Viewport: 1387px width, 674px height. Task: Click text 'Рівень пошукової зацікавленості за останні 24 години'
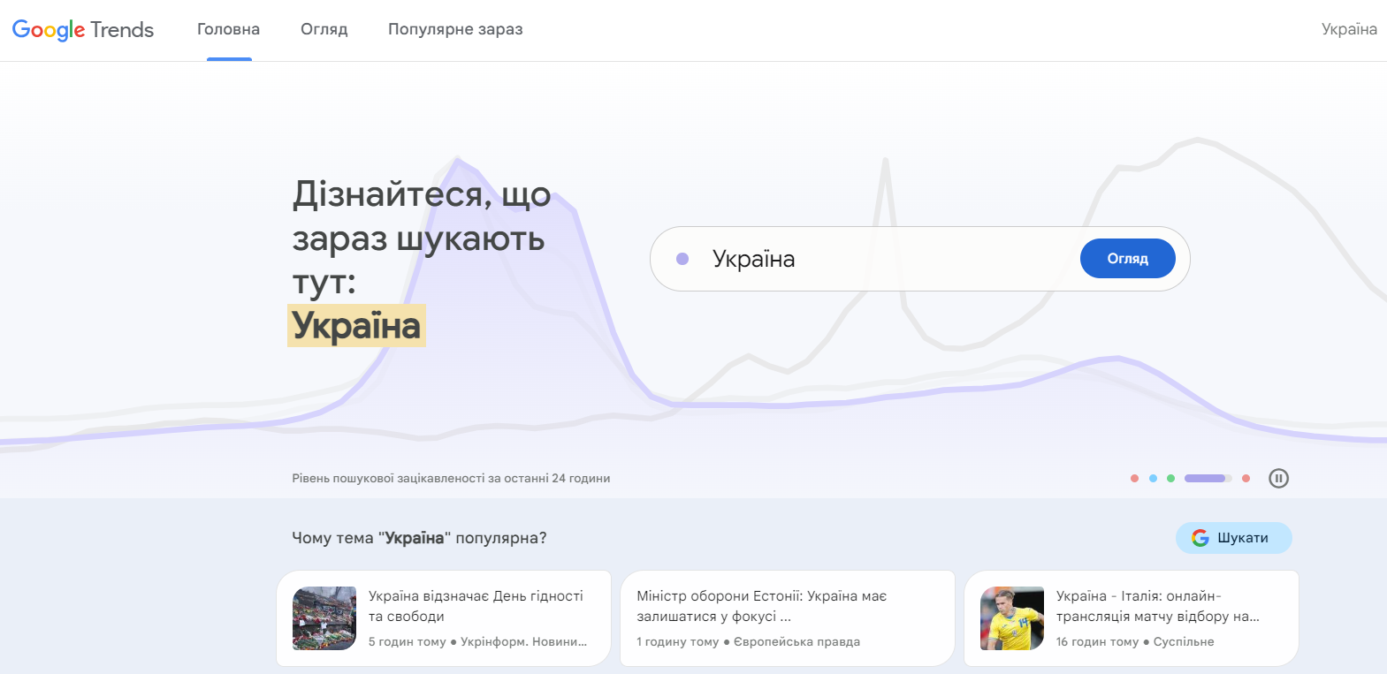(x=451, y=478)
